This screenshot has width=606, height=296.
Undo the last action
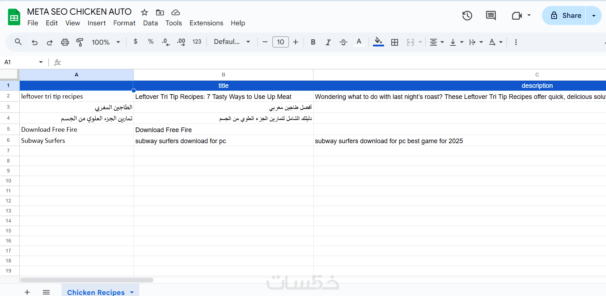click(x=35, y=42)
